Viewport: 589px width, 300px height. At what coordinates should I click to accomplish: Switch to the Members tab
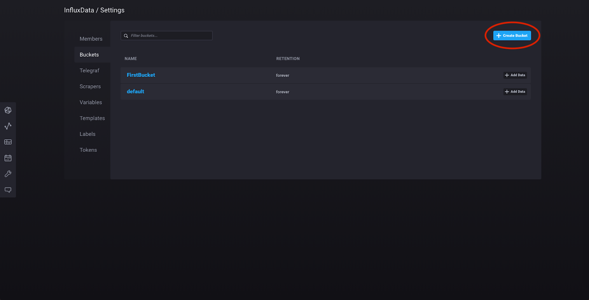pyautogui.click(x=91, y=39)
